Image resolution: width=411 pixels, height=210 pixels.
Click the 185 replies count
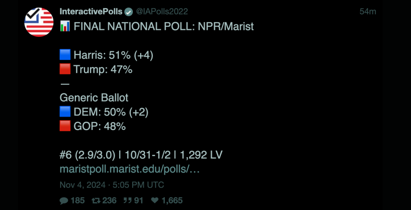click(x=78, y=201)
